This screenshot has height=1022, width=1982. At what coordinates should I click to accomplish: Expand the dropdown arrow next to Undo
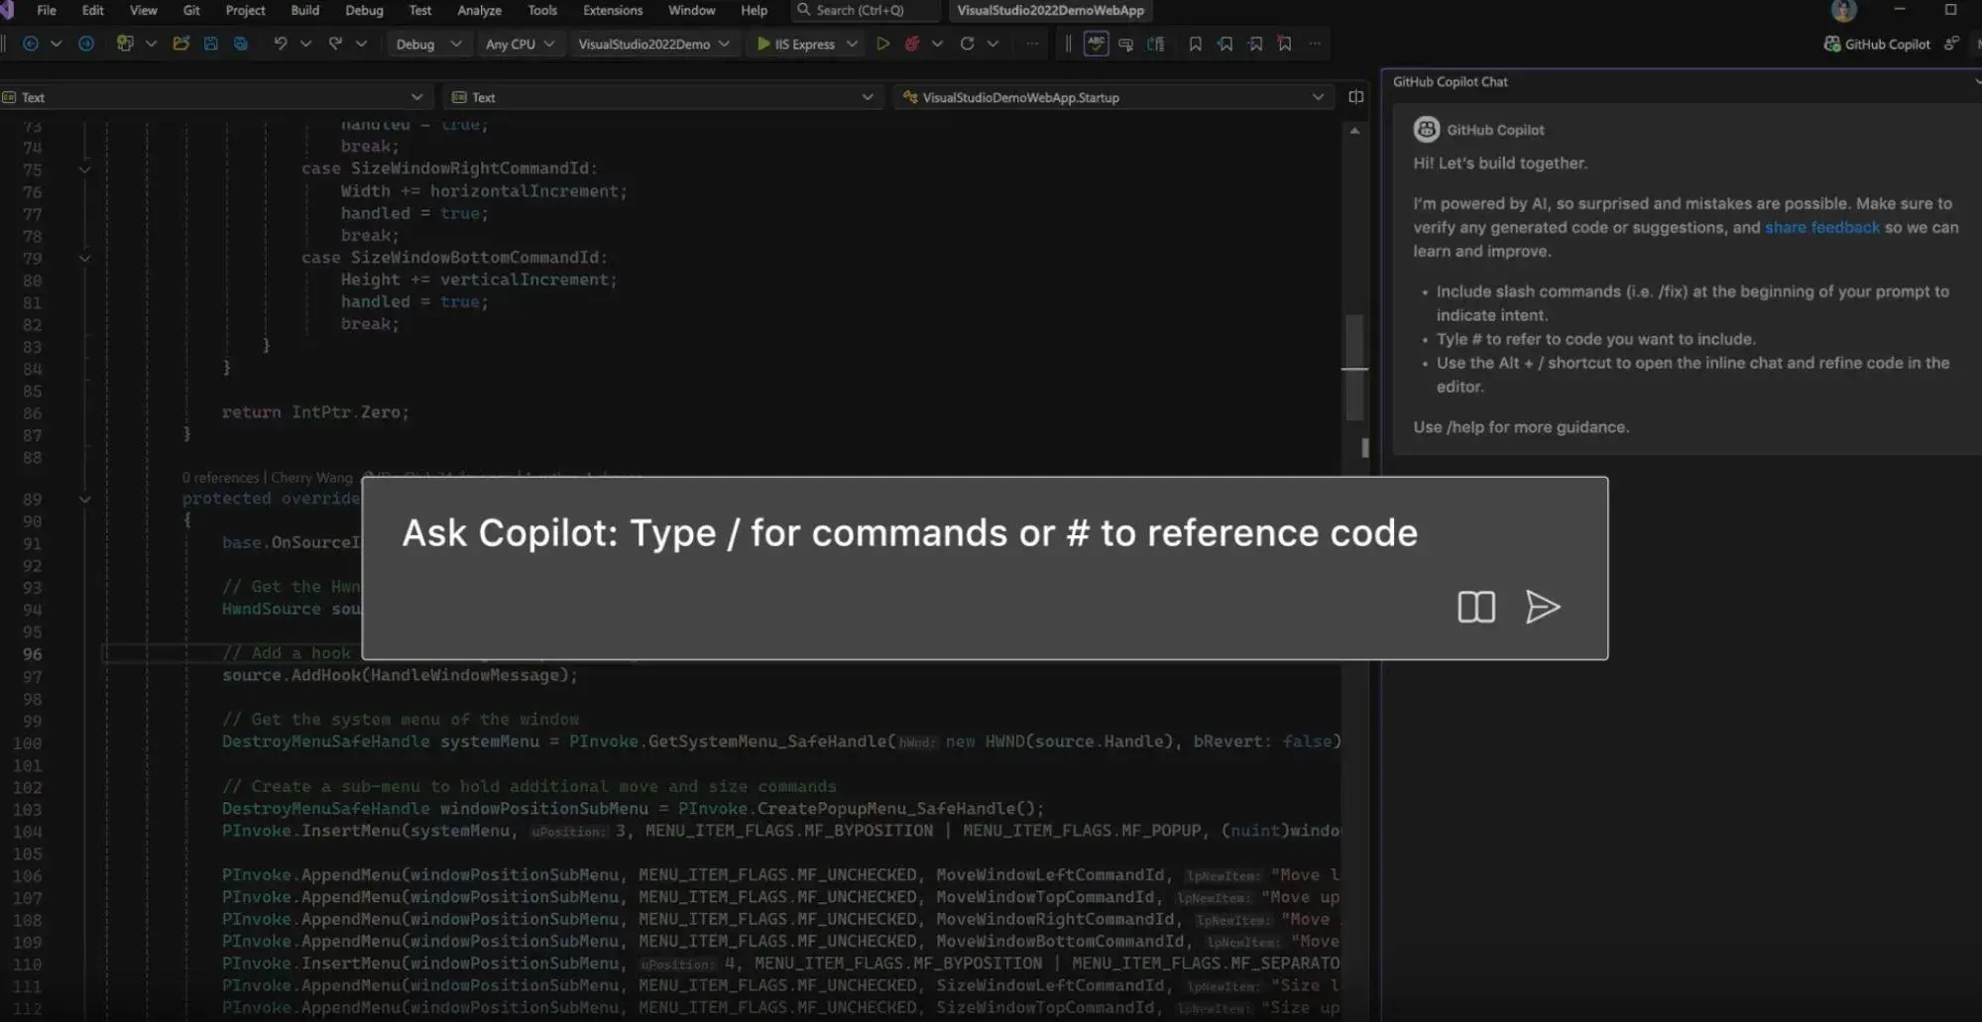(x=305, y=44)
